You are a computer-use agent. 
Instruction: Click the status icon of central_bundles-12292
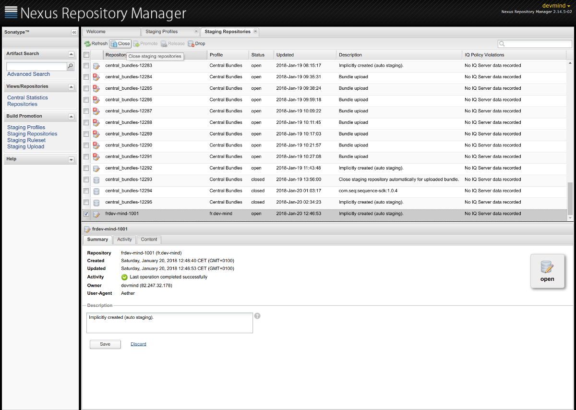point(96,168)
